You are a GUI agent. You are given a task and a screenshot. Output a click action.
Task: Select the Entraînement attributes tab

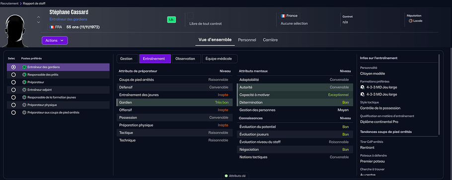coord(155,59)
